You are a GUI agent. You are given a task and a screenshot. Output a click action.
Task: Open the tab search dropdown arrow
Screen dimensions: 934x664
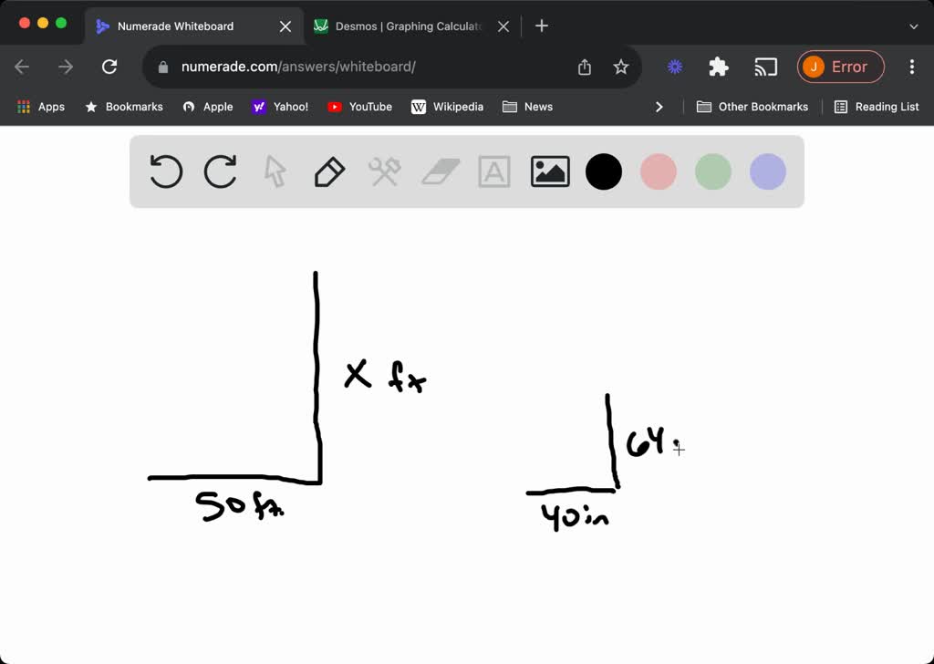click(914, 26)
